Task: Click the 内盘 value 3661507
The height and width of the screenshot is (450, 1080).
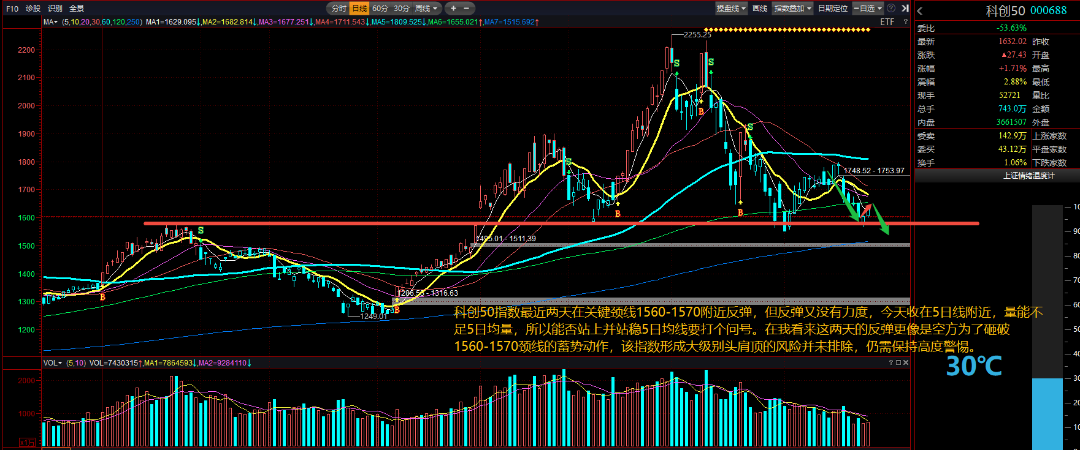Action: [1011, 122]
